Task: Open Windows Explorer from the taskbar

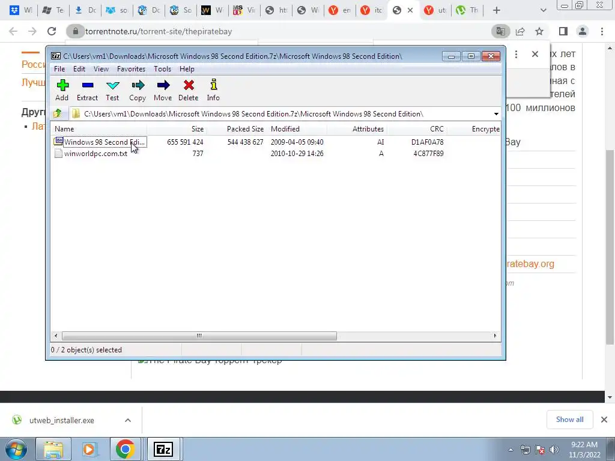Action: click(x=53, y=449)
